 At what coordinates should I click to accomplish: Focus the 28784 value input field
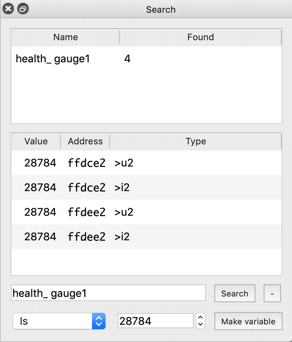(x=156, y=321)
